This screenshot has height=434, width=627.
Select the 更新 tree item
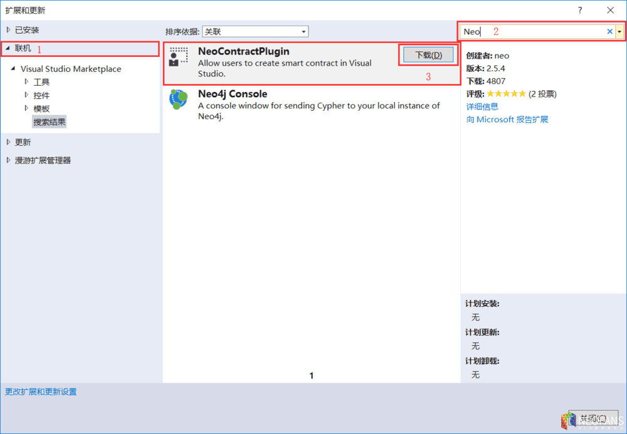23,142
